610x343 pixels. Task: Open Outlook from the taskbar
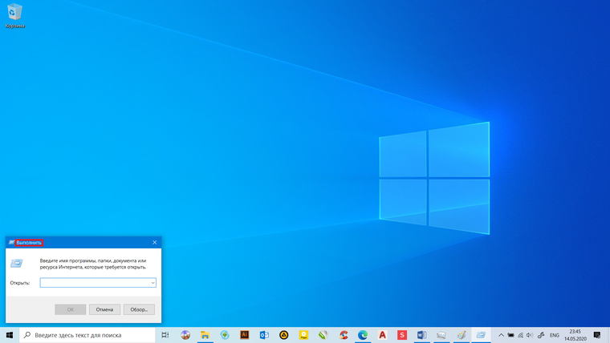[264, 335]
